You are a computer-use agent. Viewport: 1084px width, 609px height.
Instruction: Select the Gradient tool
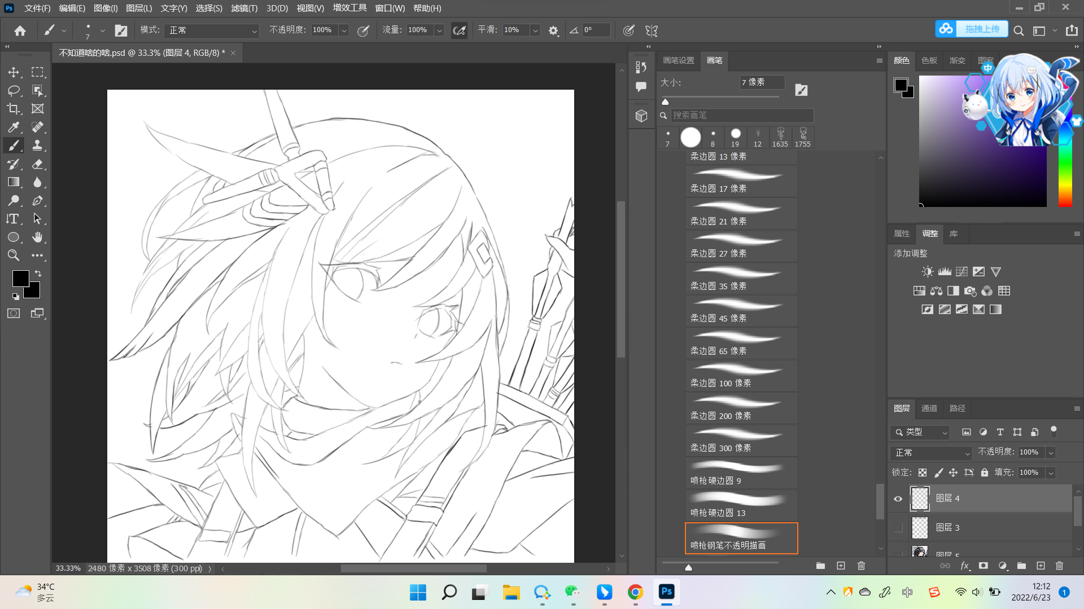pyautogui.click(x=14, y=182)
